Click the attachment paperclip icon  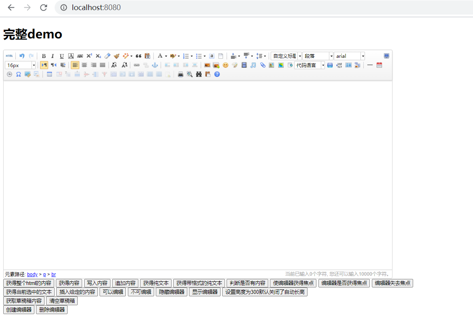pos(263,65)
